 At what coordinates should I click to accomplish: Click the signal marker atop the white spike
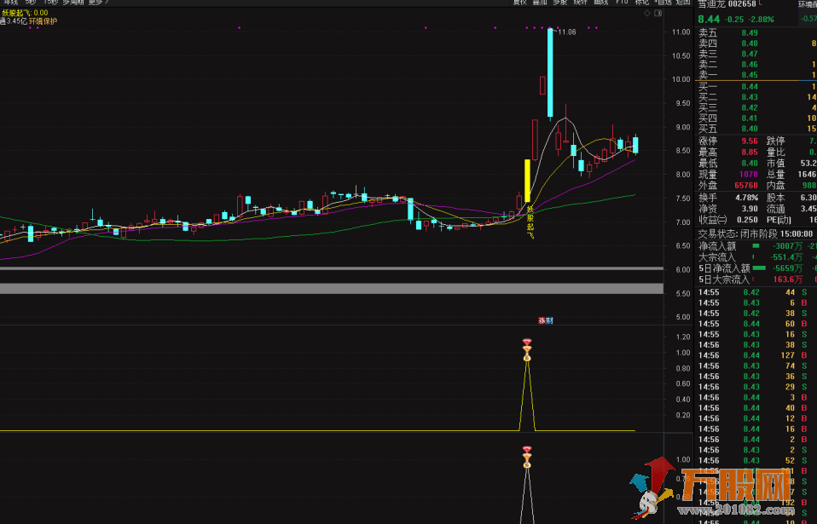point(527,457)
